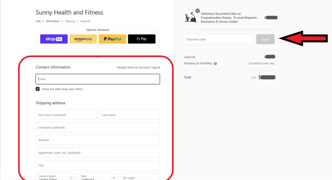Click the Shipping address heading
This screenshot has width=332, height=180.
50,103
